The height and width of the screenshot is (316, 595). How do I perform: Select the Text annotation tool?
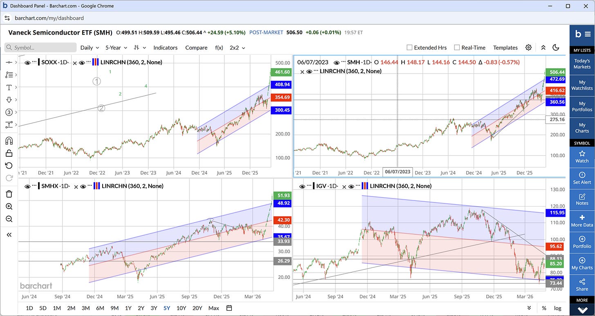point(9,87)
